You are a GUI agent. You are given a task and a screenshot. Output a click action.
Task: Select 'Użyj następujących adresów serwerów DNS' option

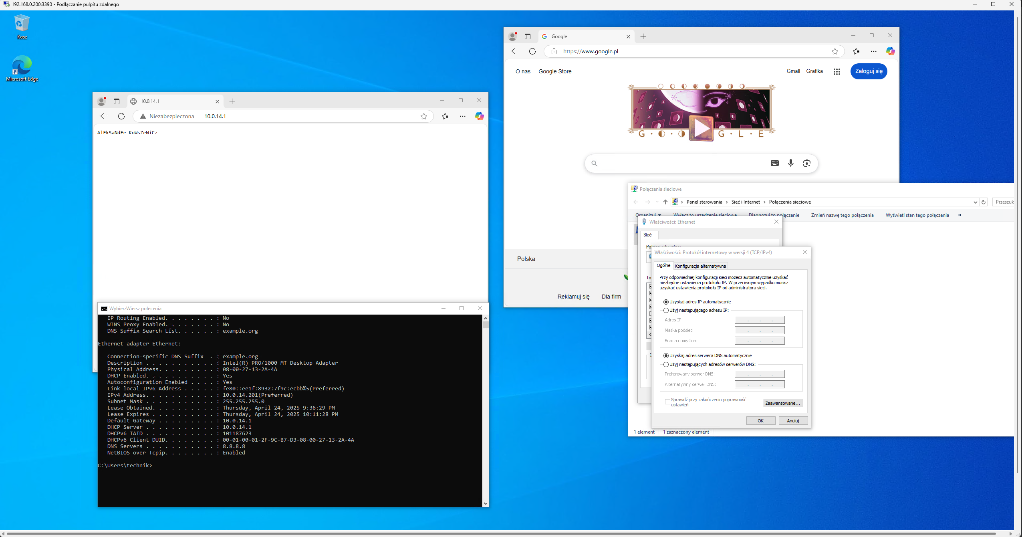point(666,364)
